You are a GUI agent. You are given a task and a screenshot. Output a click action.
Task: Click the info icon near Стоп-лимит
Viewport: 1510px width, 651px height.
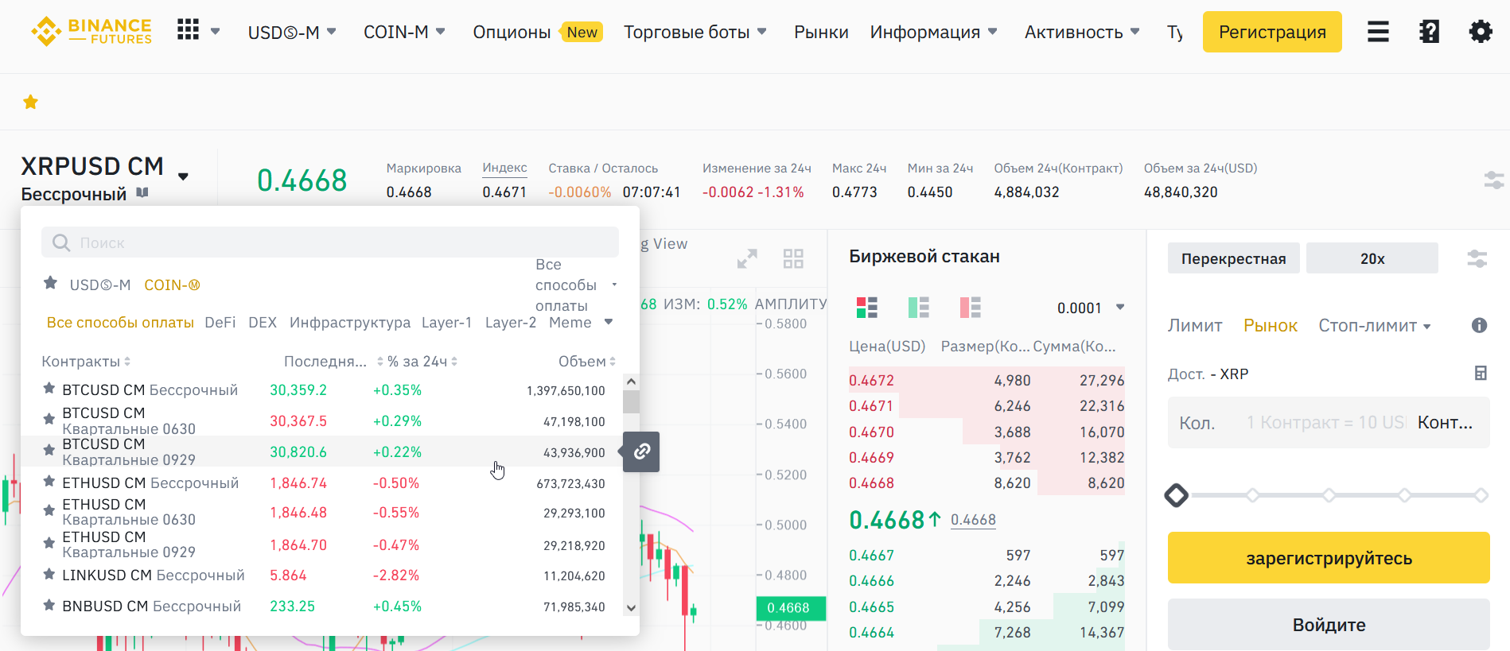click(1479, 325)
